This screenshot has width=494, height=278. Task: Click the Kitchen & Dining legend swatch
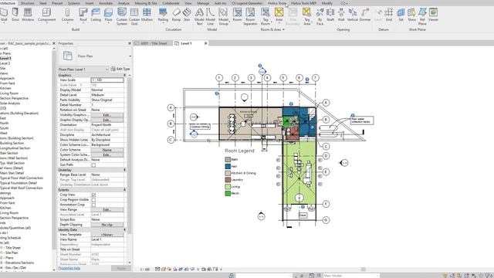228,173
